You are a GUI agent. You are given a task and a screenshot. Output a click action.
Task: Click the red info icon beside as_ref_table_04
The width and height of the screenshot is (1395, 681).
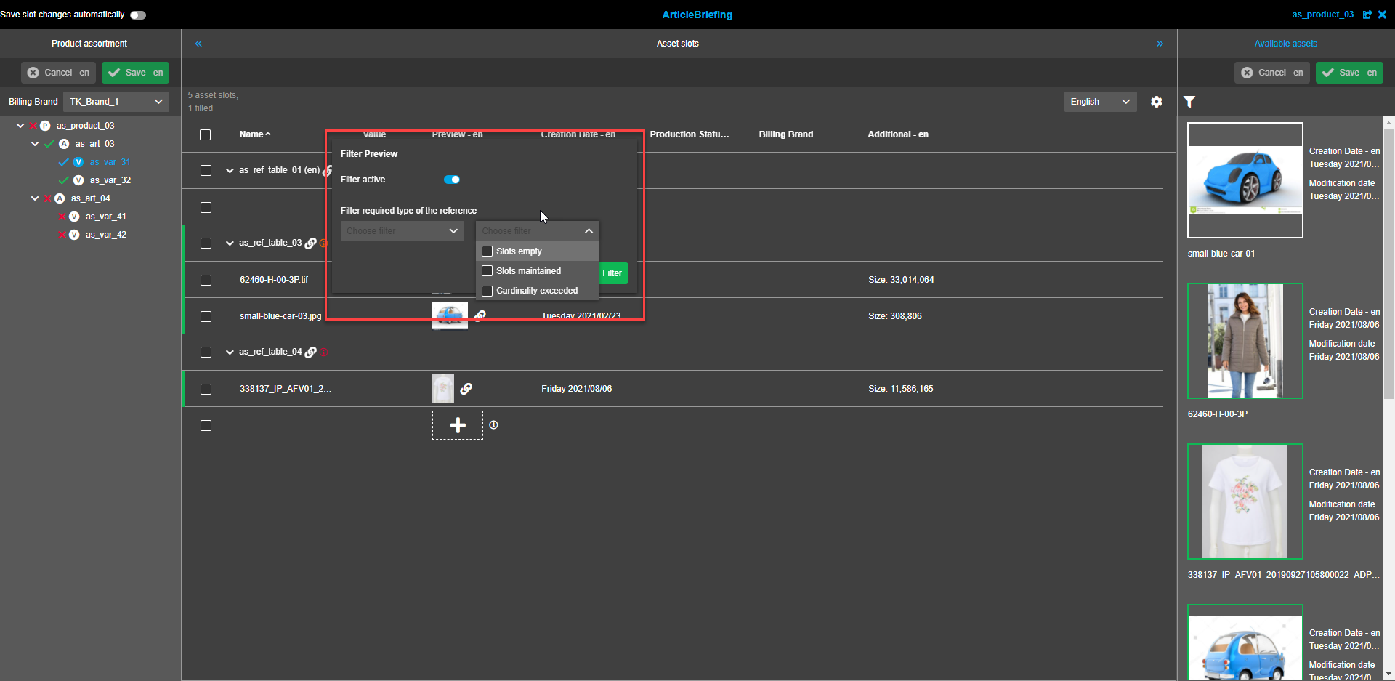(x=324, y=352)
